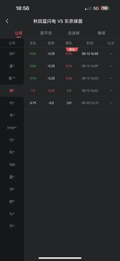Tap the match title 秋田蓝闪电 VS 东京绿茵

[x=58, y=21]
